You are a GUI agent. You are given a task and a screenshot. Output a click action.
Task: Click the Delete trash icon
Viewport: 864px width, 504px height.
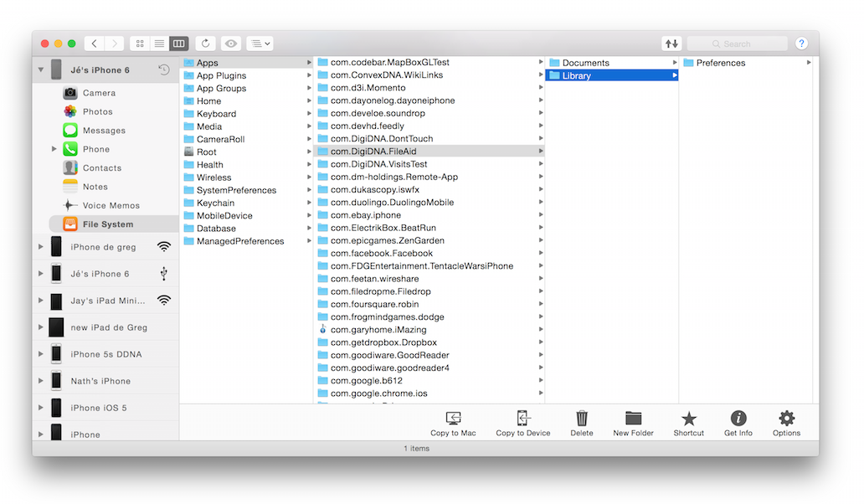coord(582,418)
